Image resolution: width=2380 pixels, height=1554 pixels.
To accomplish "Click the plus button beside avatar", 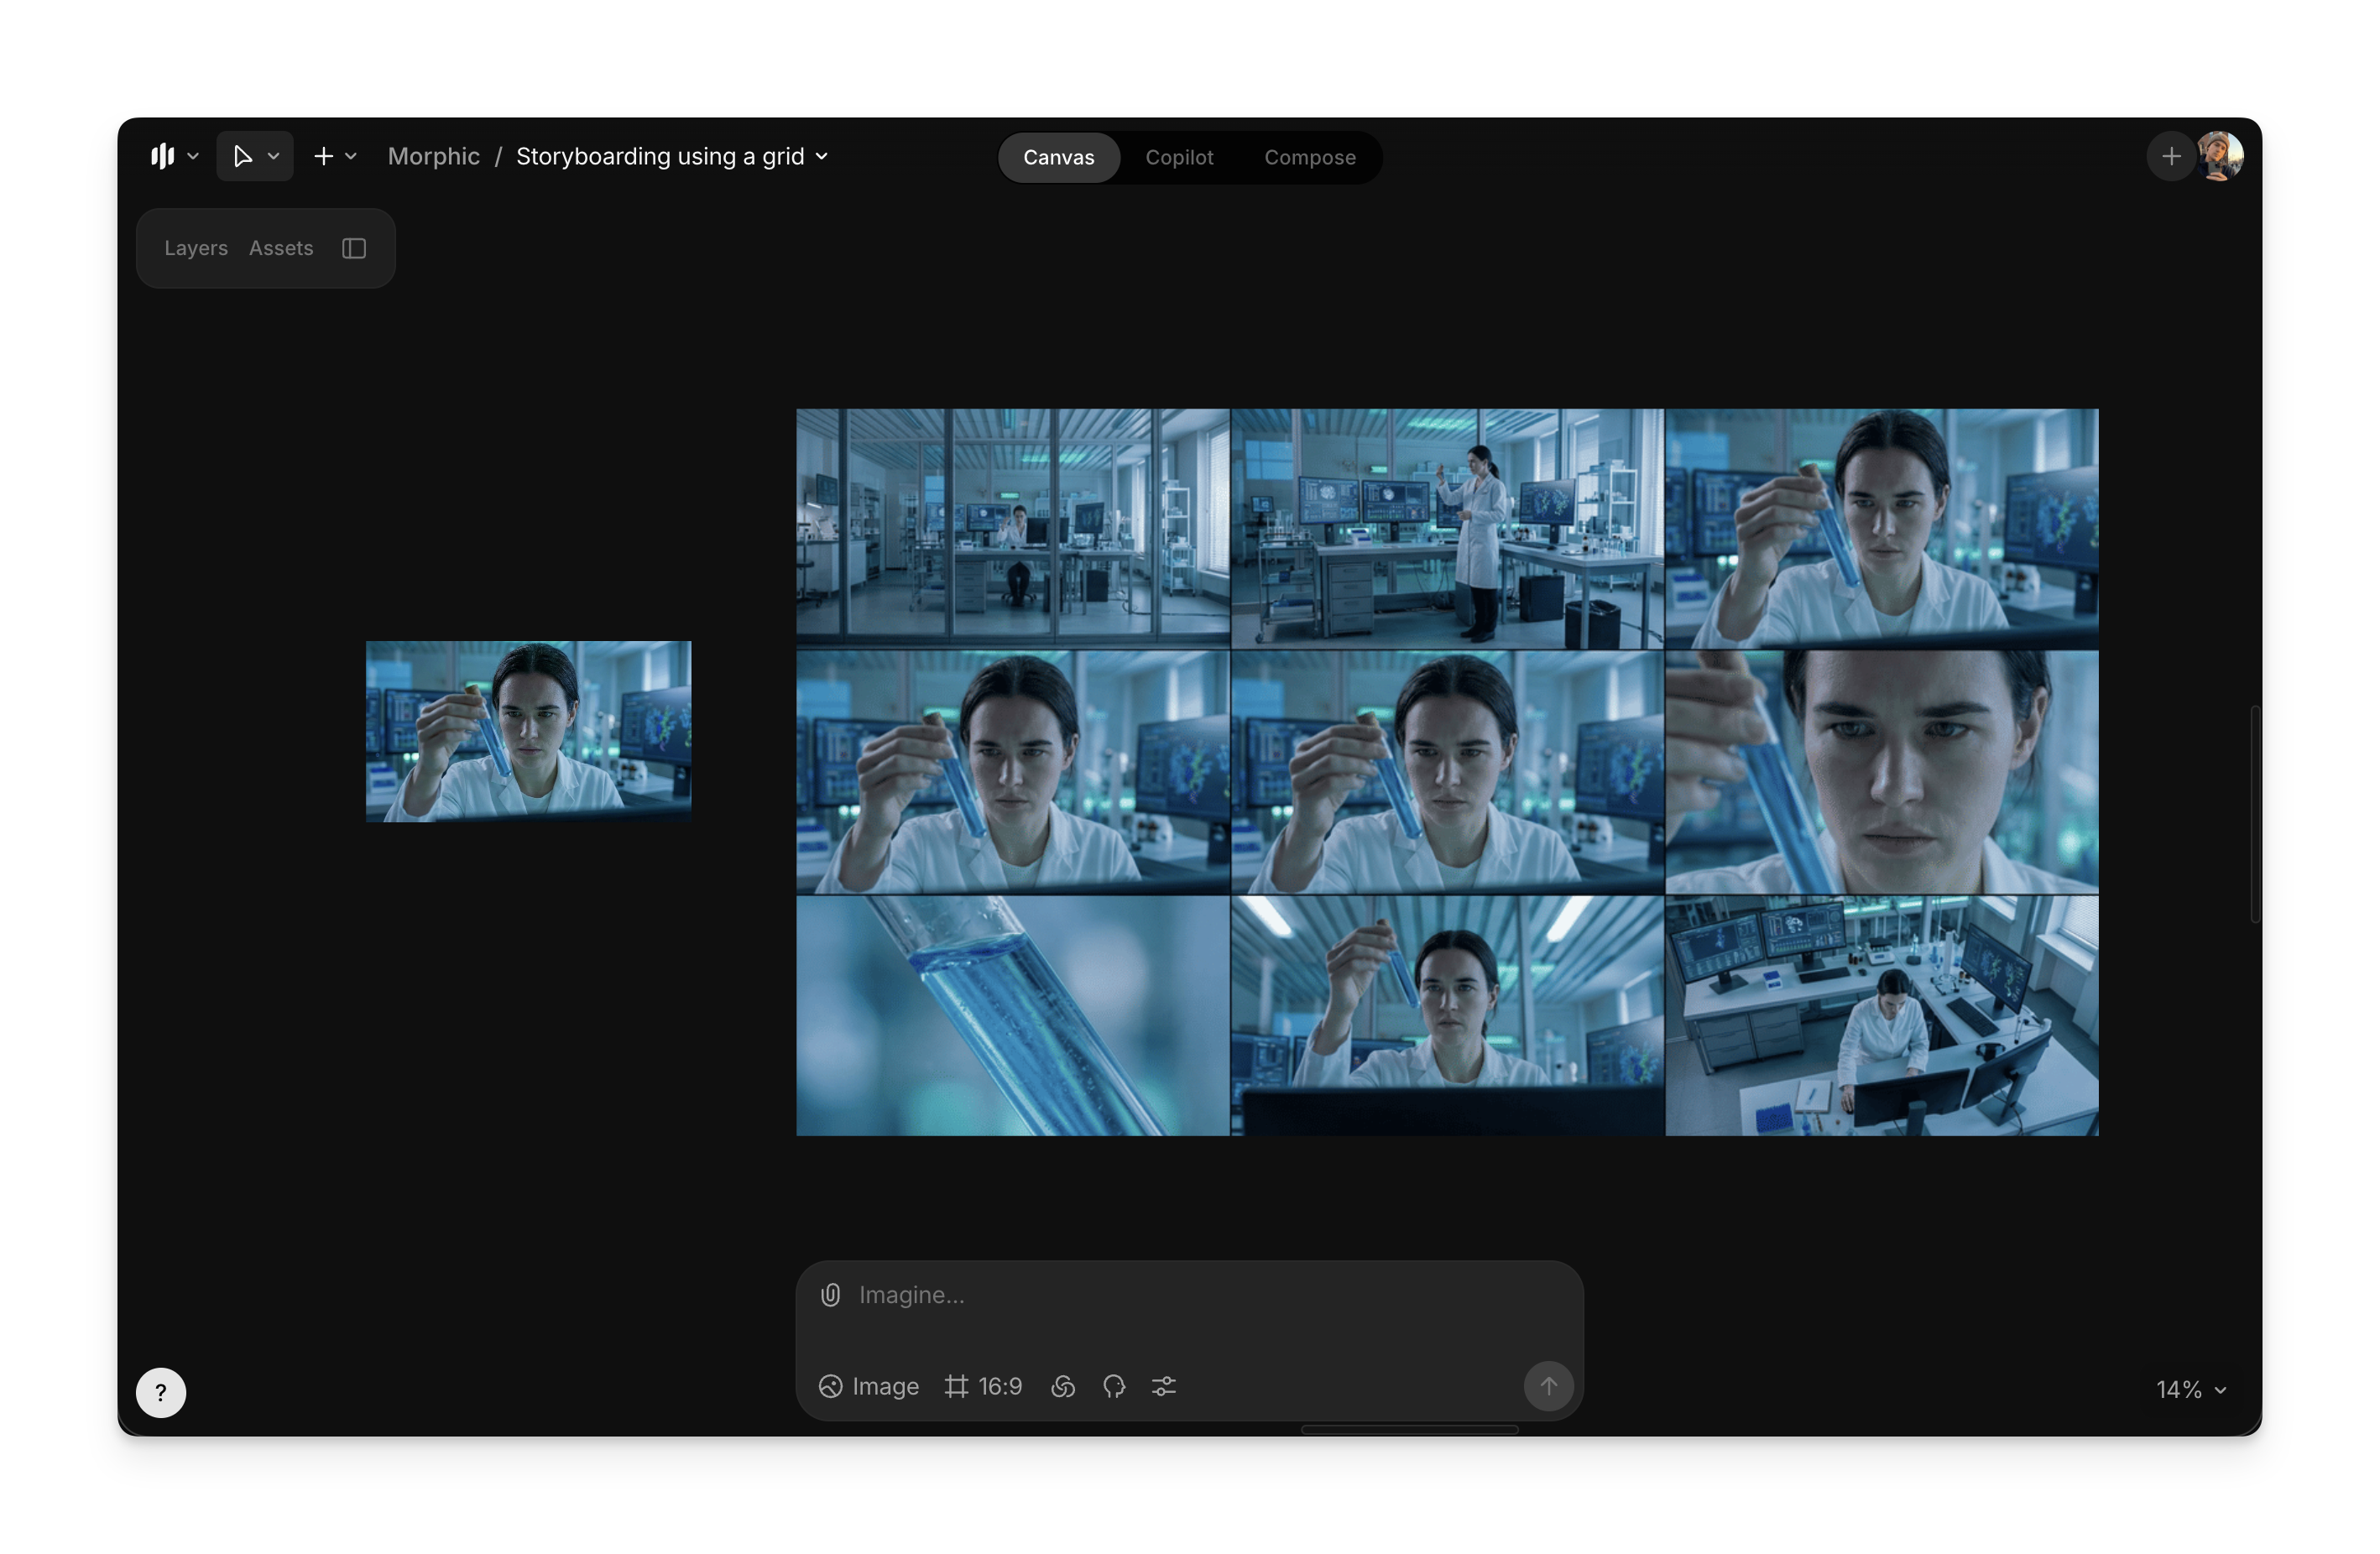I will coord(2171,156).
